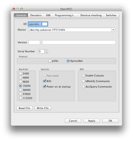Click the Read CVs button
Screen dimensions: 133x141
(x=24, y=108)
